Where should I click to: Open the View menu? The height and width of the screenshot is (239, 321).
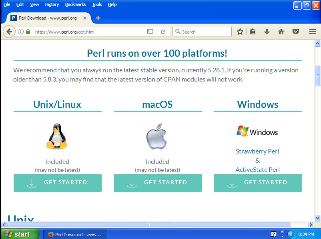(x=34, y=4)
